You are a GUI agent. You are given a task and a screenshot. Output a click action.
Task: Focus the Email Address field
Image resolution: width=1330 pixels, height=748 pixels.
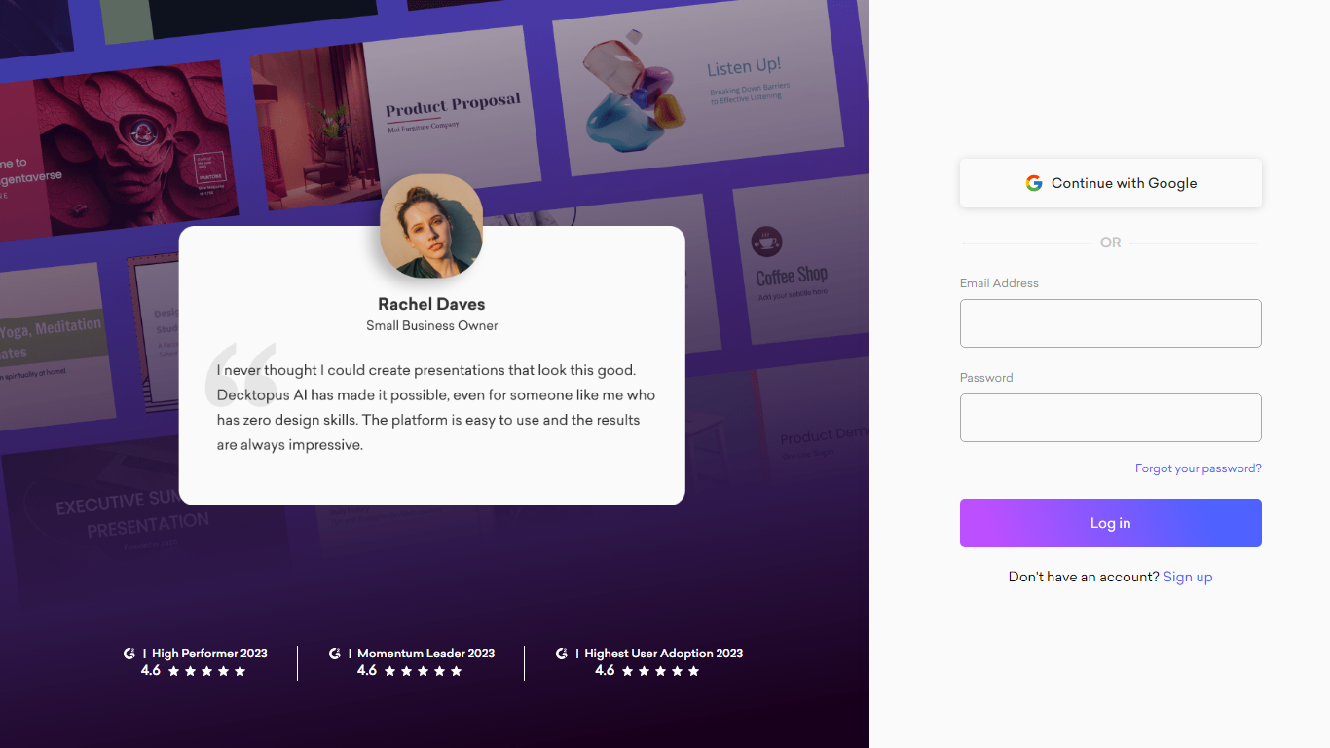1111,323
